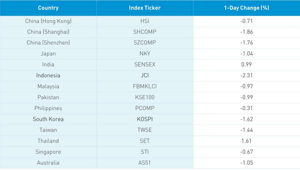Select the India country cell
The height and width of the screenshot is (170, 300).
click(48, 64)
